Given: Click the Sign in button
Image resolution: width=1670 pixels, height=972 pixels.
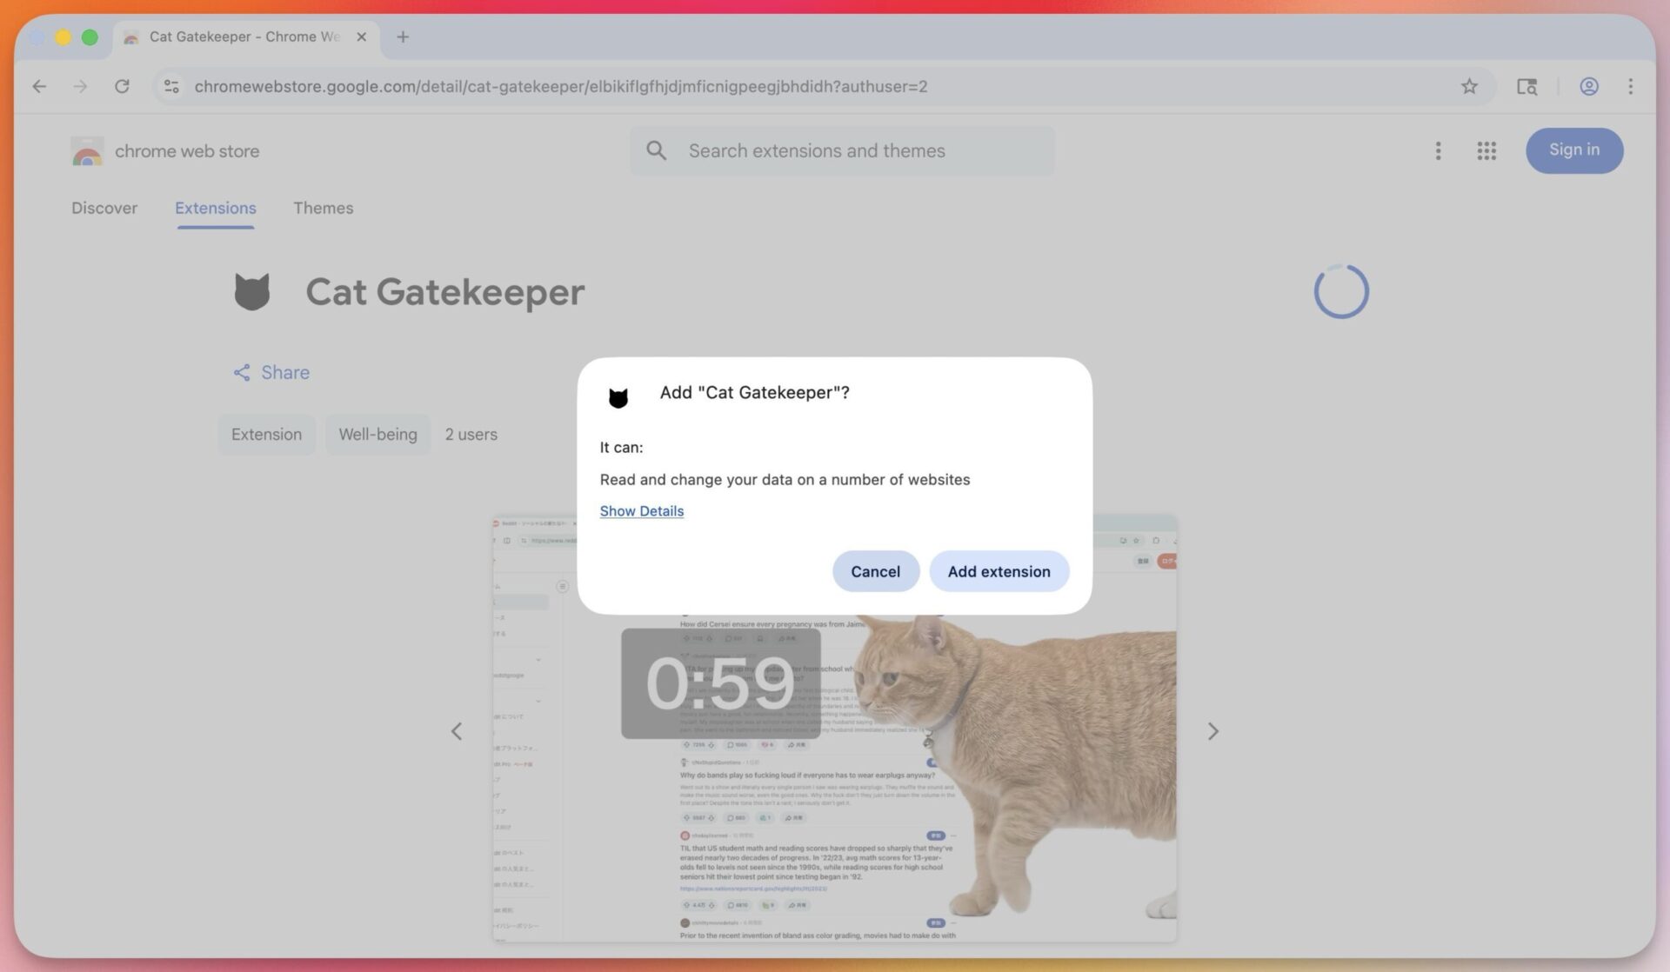Looking at the screenshot, I should [1573, 150].
